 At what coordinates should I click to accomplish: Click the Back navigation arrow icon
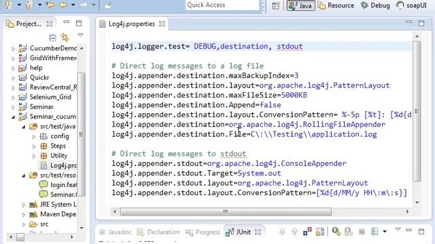click(63, 5)
